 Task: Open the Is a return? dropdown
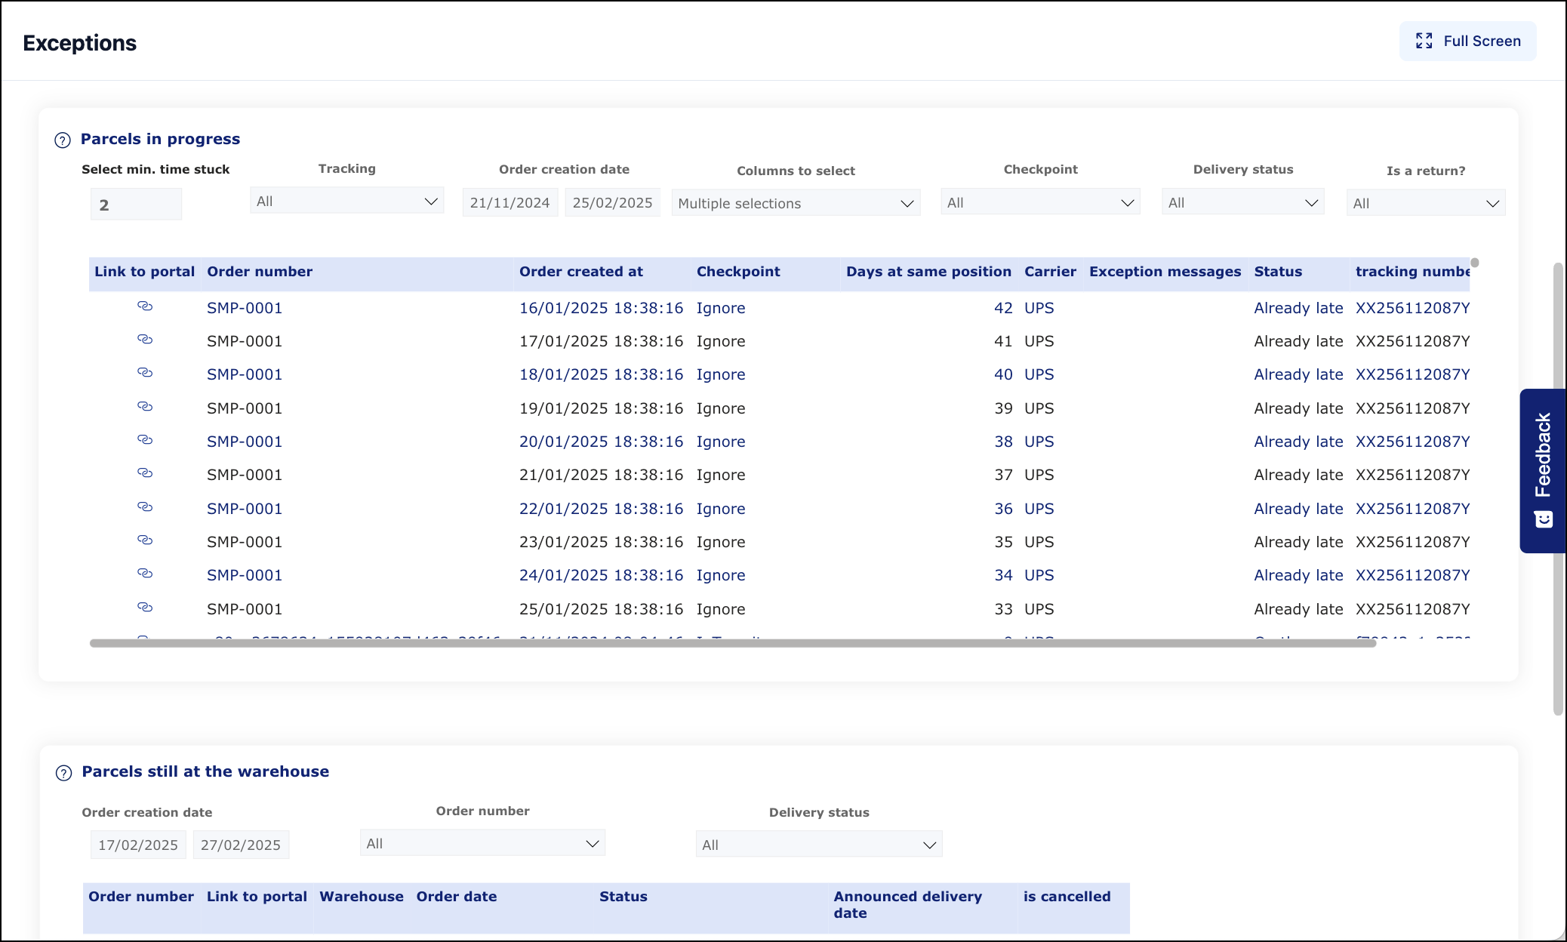pyautogui.click(x=1425, y=203)
